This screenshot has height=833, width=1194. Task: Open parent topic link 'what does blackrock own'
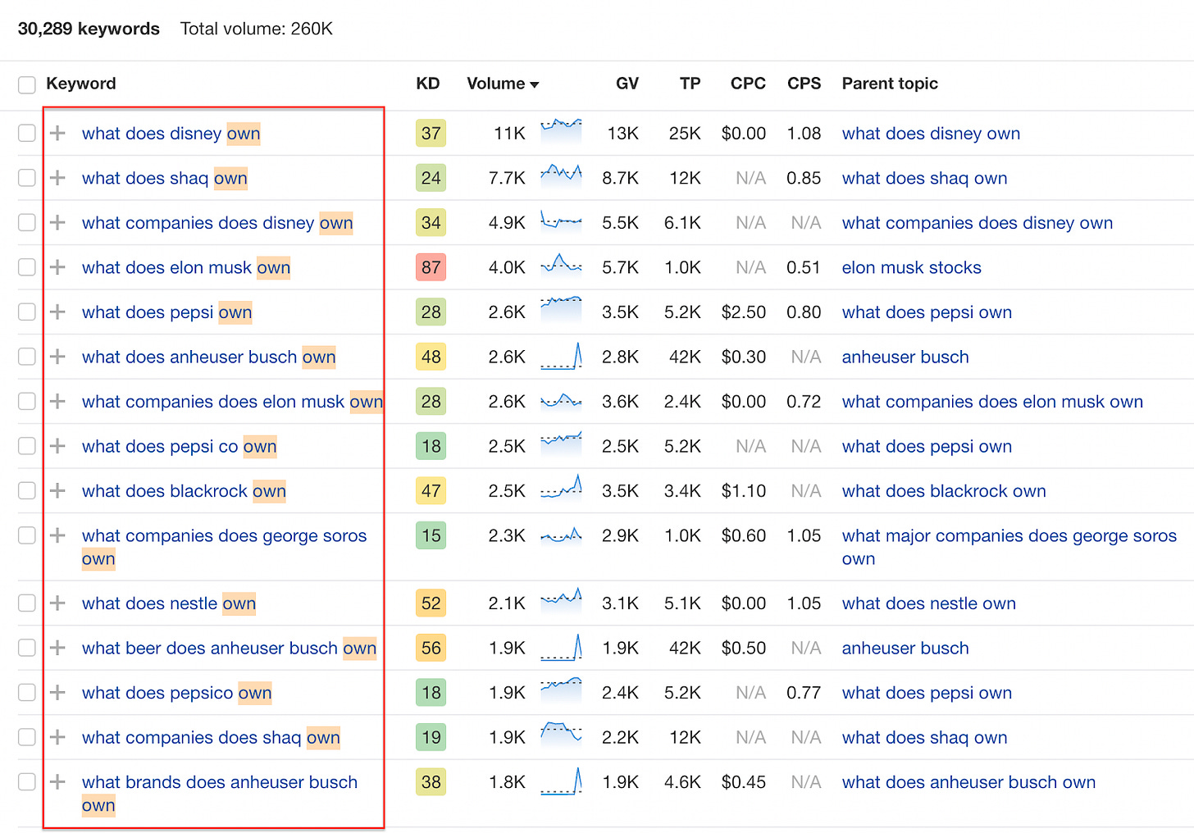[944, 490]
